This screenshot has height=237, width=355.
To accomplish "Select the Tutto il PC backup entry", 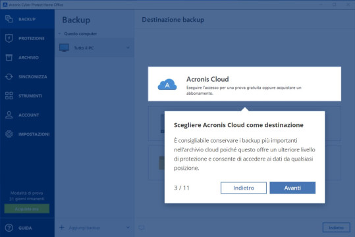I will (94, 48).
